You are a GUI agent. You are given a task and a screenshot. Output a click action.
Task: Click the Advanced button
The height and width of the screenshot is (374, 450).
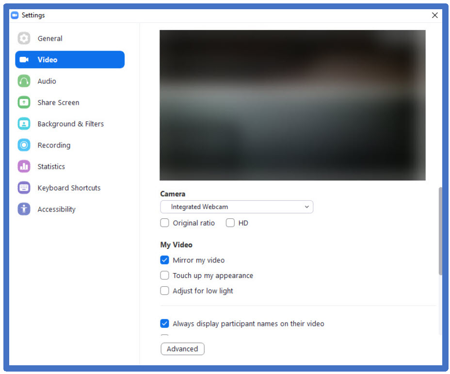[x=182, y=349]
